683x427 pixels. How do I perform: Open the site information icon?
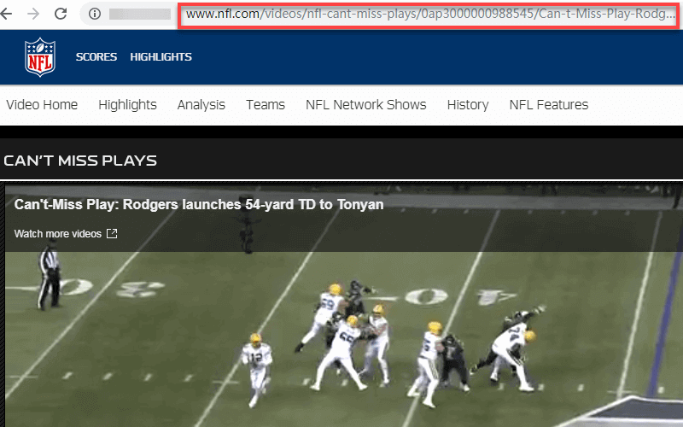[x=95, y=15]
